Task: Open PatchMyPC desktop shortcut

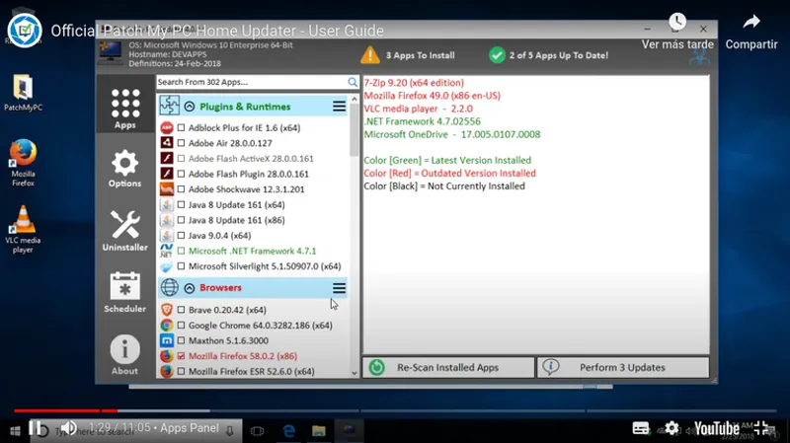Action: point(23,93)
